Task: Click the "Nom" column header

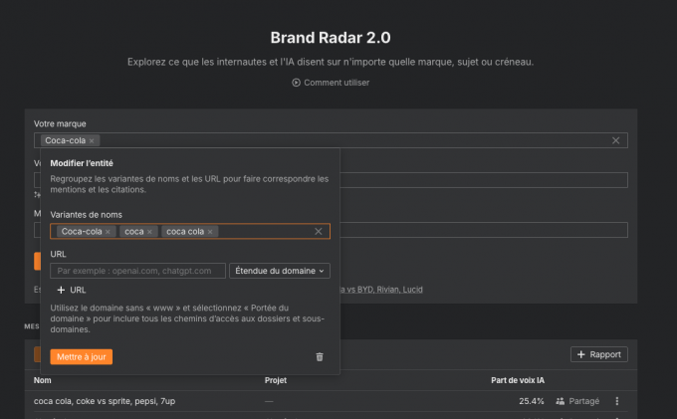Action: [42, 380]
